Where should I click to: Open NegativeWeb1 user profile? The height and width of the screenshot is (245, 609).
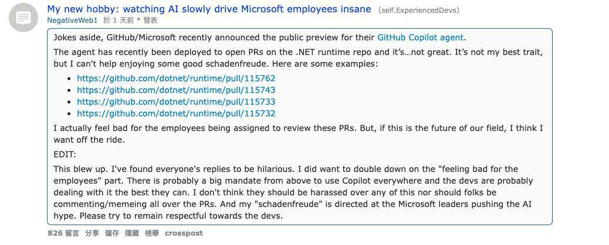click(x=72, y=20)
